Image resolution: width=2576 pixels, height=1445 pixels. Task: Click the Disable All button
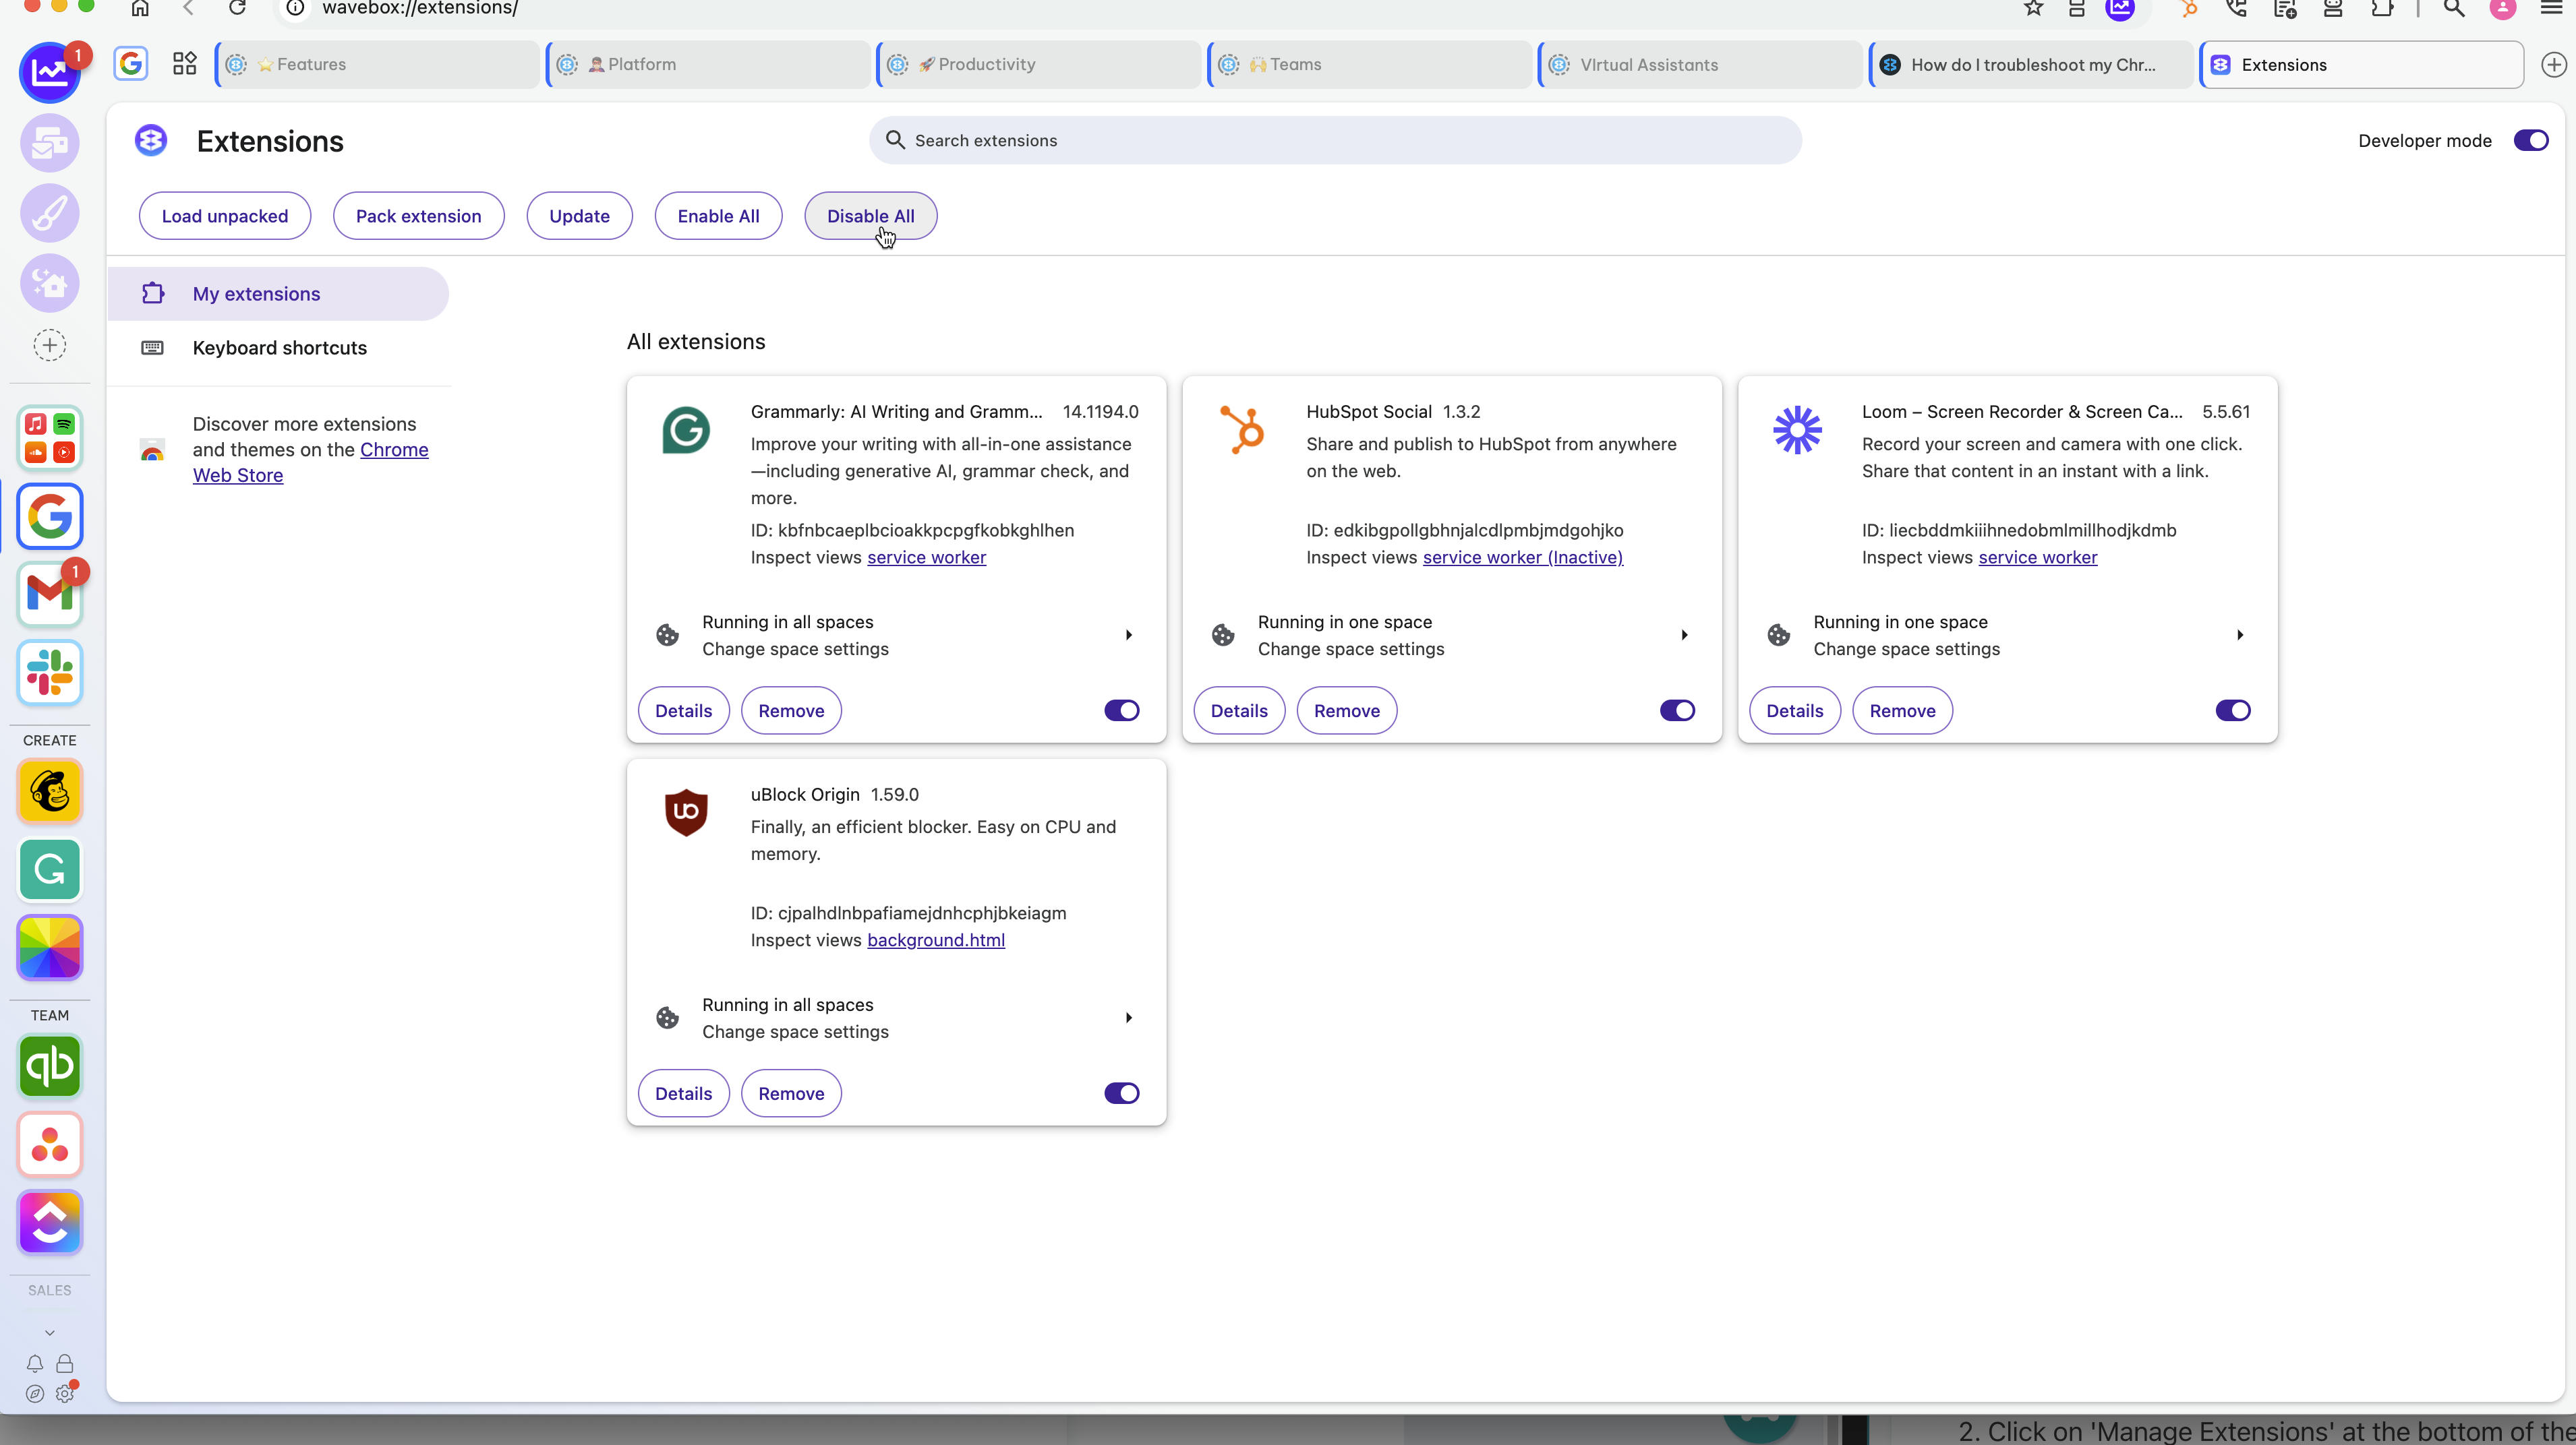pyautogui.click(x=870, y=216)
